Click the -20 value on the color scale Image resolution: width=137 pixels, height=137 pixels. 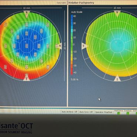coord(74,59)
